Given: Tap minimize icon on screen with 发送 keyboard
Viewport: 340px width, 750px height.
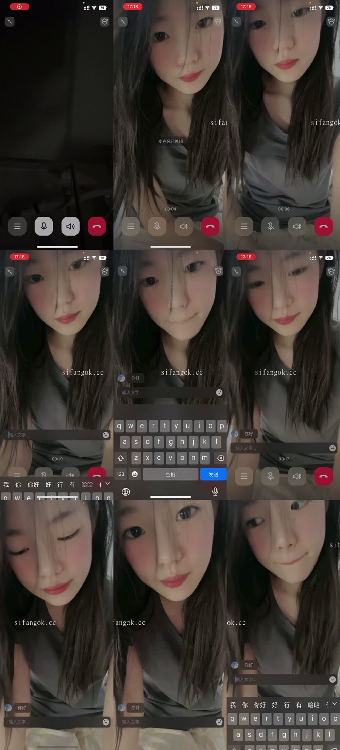Looking at the screenshot, I should (x=123, y=271).
